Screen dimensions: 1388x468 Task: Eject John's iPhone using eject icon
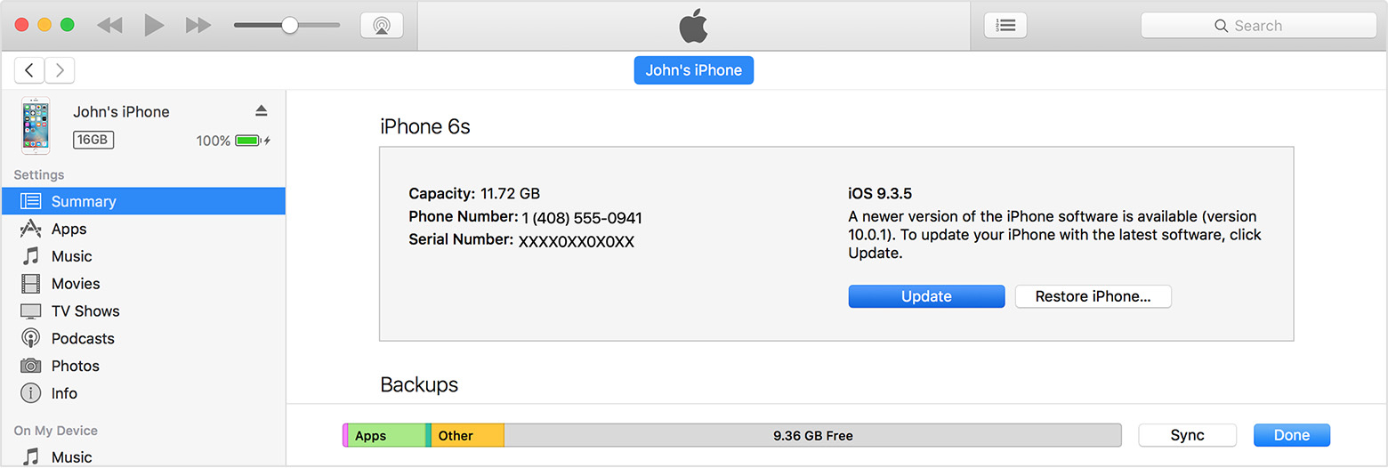coord(261,111)
